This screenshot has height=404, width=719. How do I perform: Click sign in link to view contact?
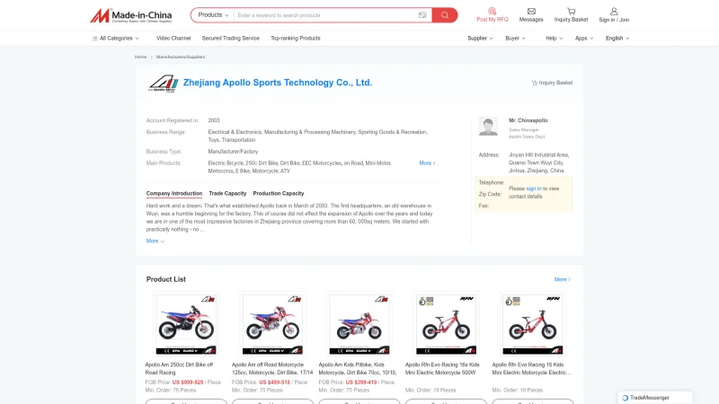(x=533, y=189)
